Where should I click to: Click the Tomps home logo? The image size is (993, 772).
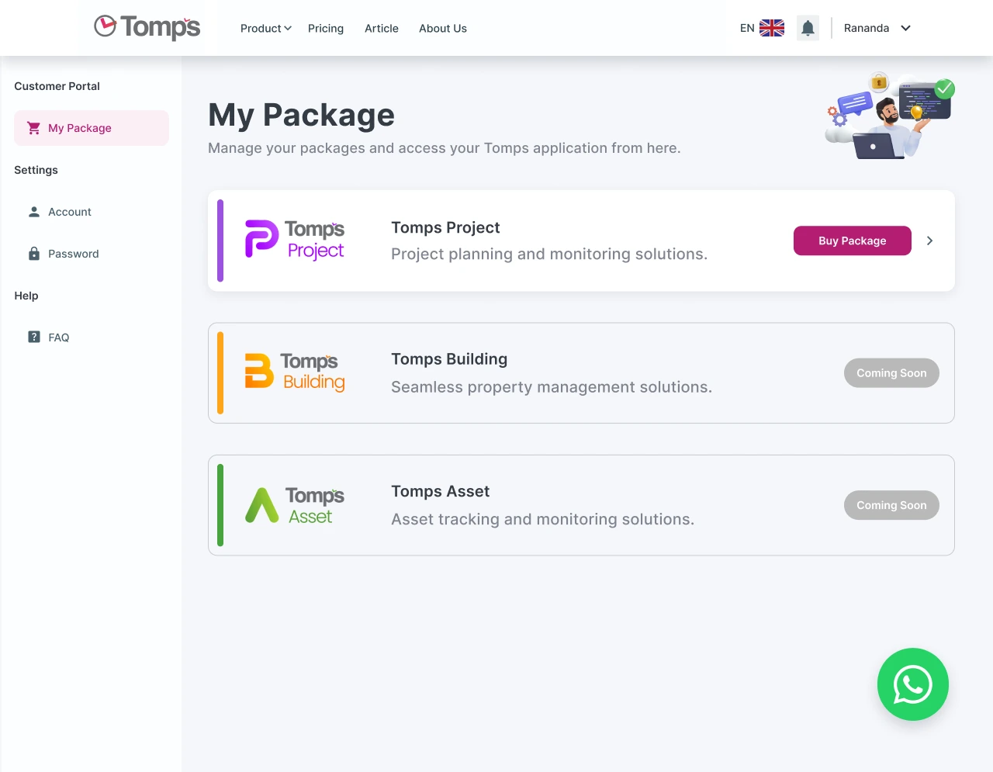(x=146, y=27)
